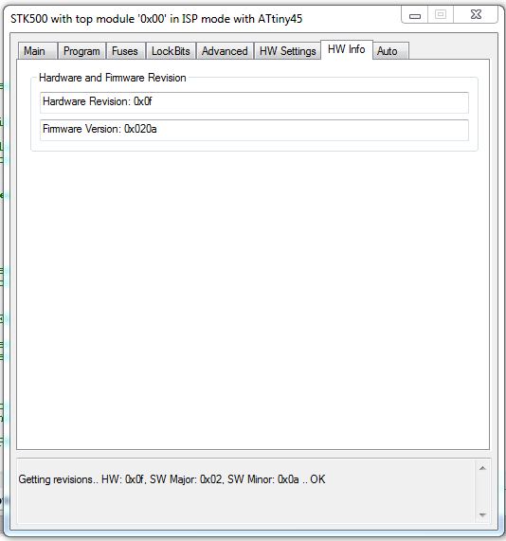The image size is (506, 541).
Task: Select the Fuses tab
Action: 125,51
